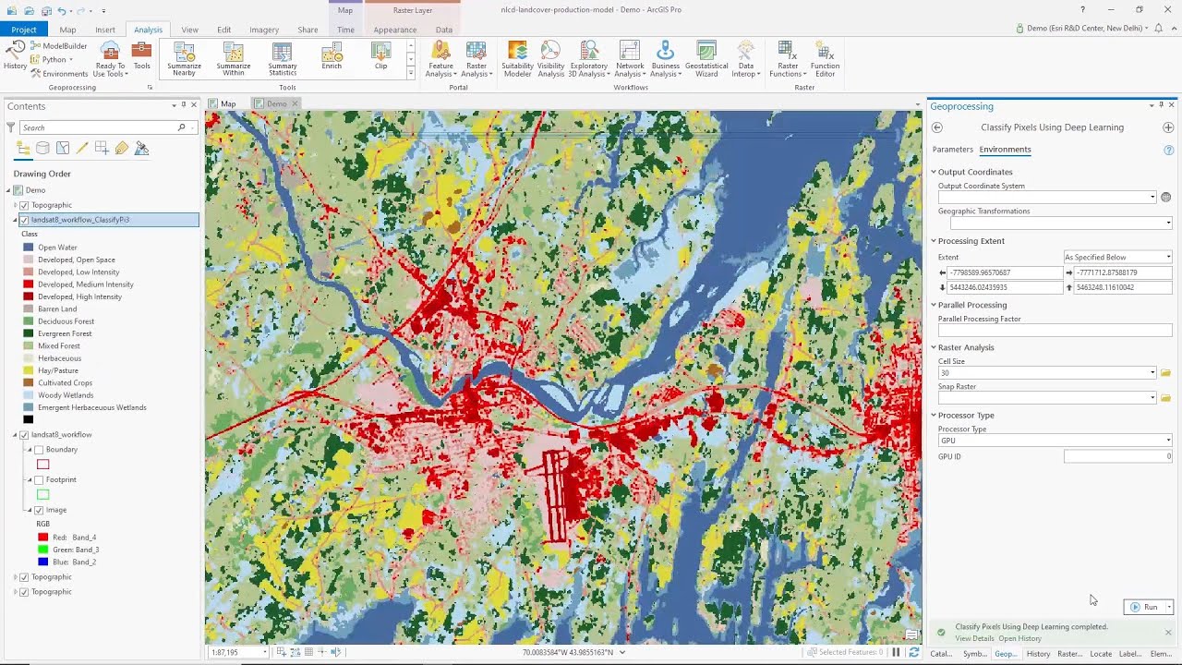This screenshot has width=1182, height=665.
Task: Refresh the map view icon
Action: click(x=914, y=652)
